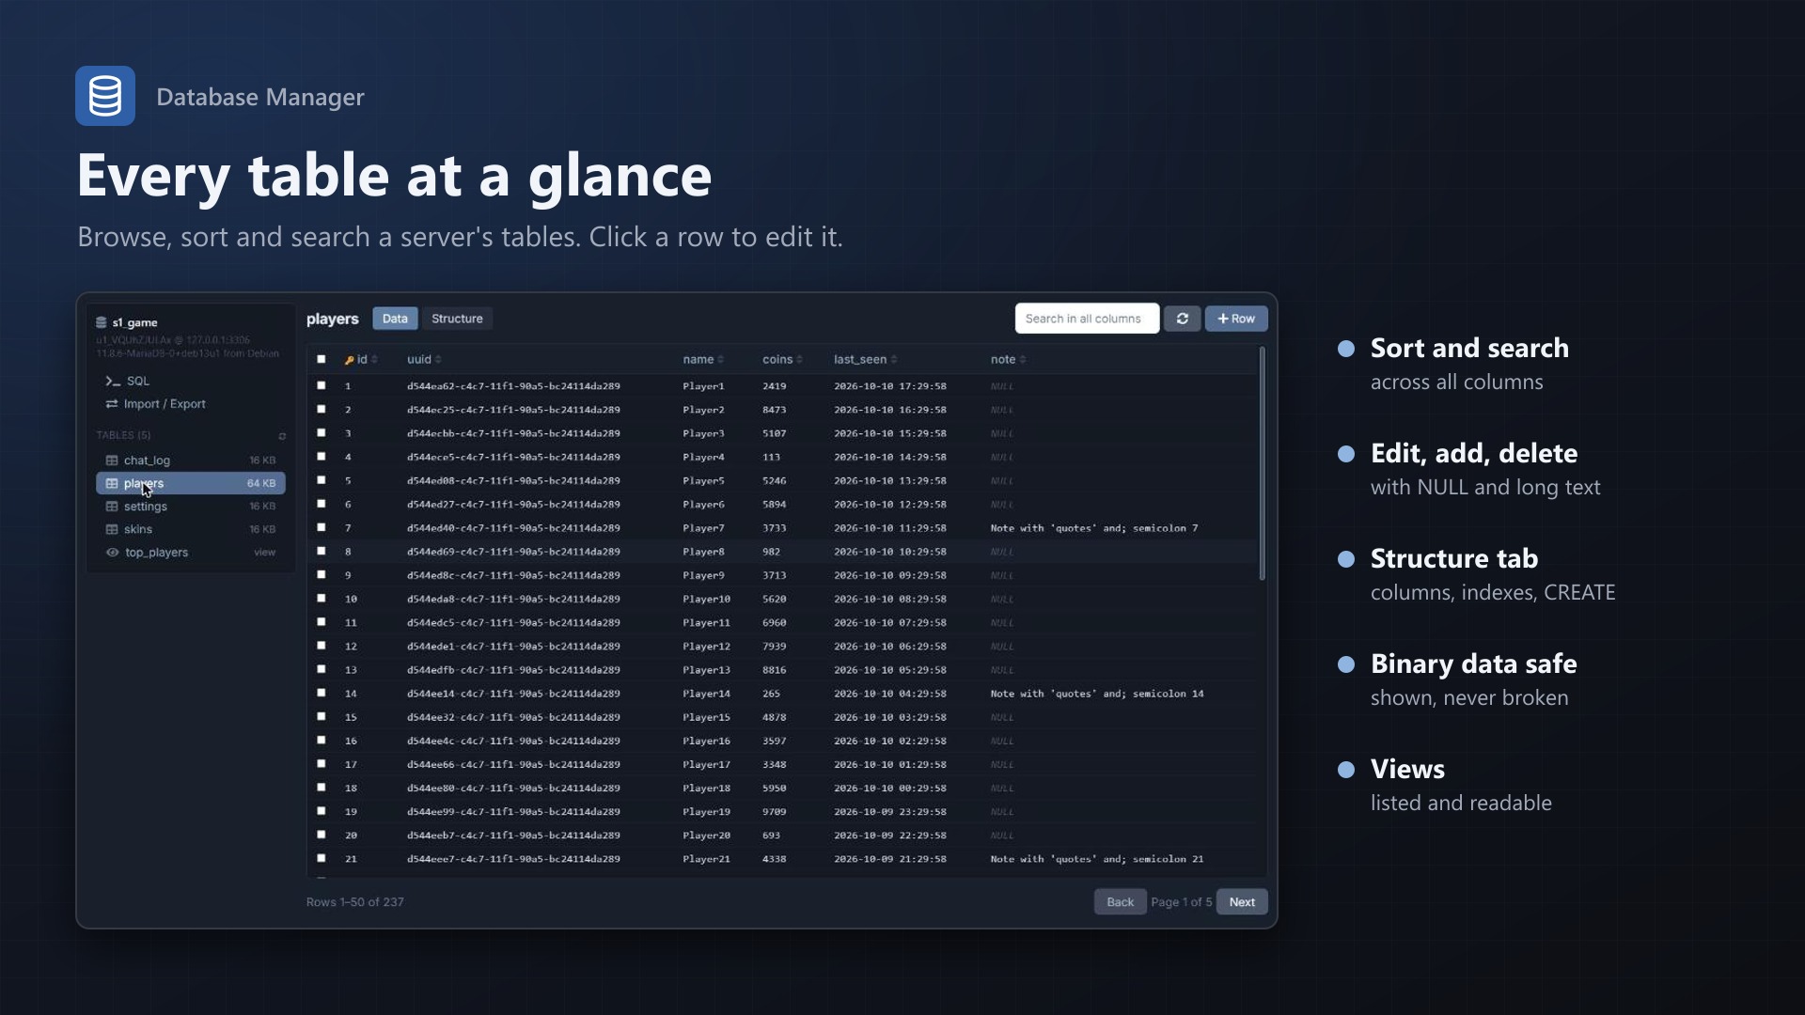Click the refresh data button icon

(1182, 319)
